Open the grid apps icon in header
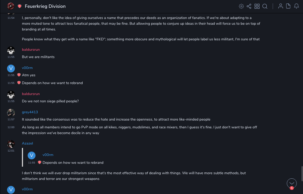This screenshot has height=194, width=303. [x=257, y=6]
